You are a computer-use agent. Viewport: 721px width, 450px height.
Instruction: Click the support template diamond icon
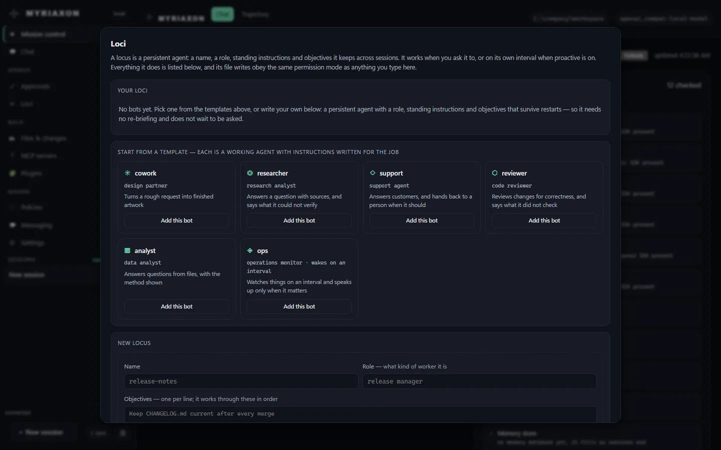point(373,173)
